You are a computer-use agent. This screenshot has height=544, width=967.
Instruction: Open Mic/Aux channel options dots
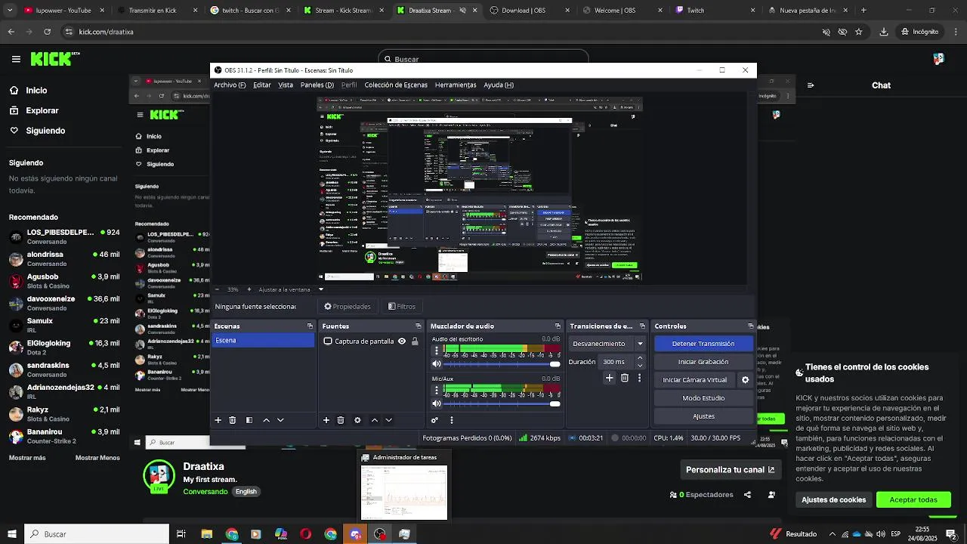[436, 391]
